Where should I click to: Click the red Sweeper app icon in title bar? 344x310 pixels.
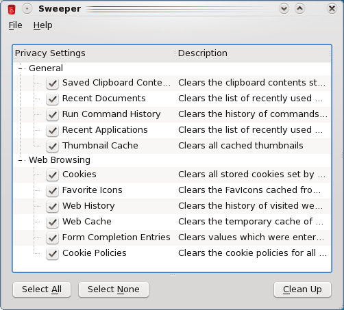pos(12,9)
